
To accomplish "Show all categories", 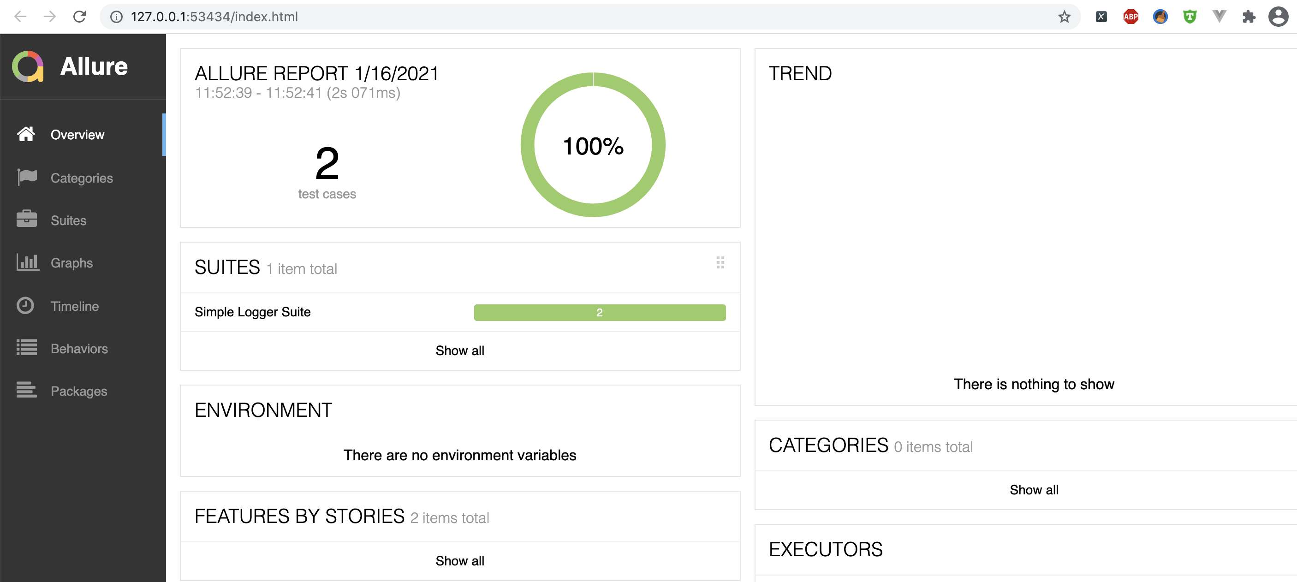I will [x=1034, y=490].
